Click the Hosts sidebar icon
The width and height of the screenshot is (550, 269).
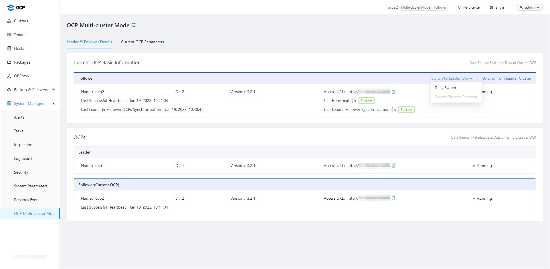9,48
